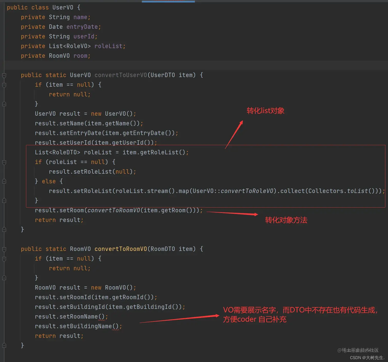Viewport: 388px width, 362px height.
Task: Click 'convertToRoomVO' inside result.setRoom call
Action: (114, 210)
